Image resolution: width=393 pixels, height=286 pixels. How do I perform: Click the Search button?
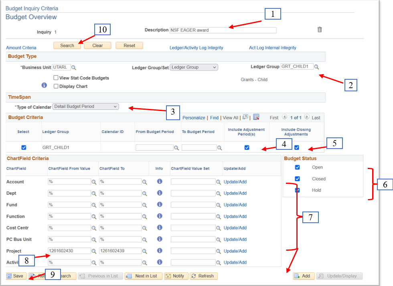[67, 45]
